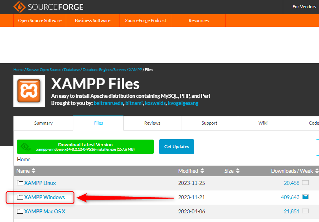Click the 409,643 downloads count
Image resolution: width=319 pixels, height=222 pixels.
click(x=290, y=197)
